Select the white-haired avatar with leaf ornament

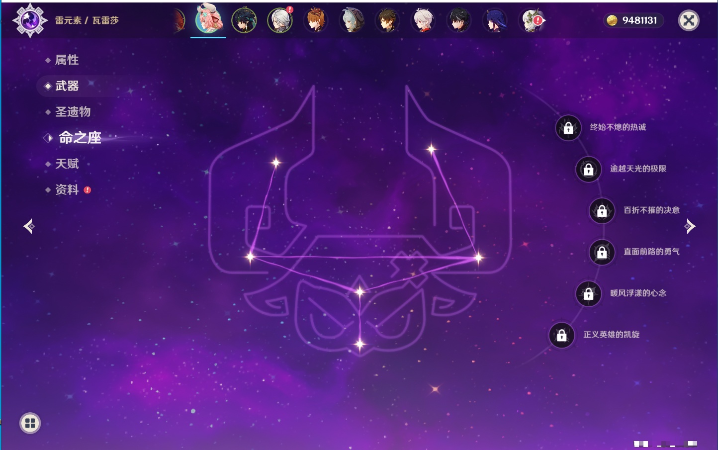click(531, 20)
